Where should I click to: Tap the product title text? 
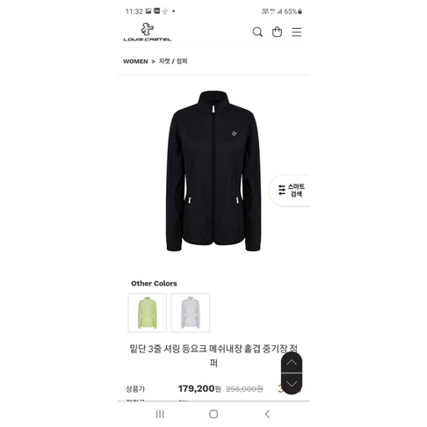[213, 356]
